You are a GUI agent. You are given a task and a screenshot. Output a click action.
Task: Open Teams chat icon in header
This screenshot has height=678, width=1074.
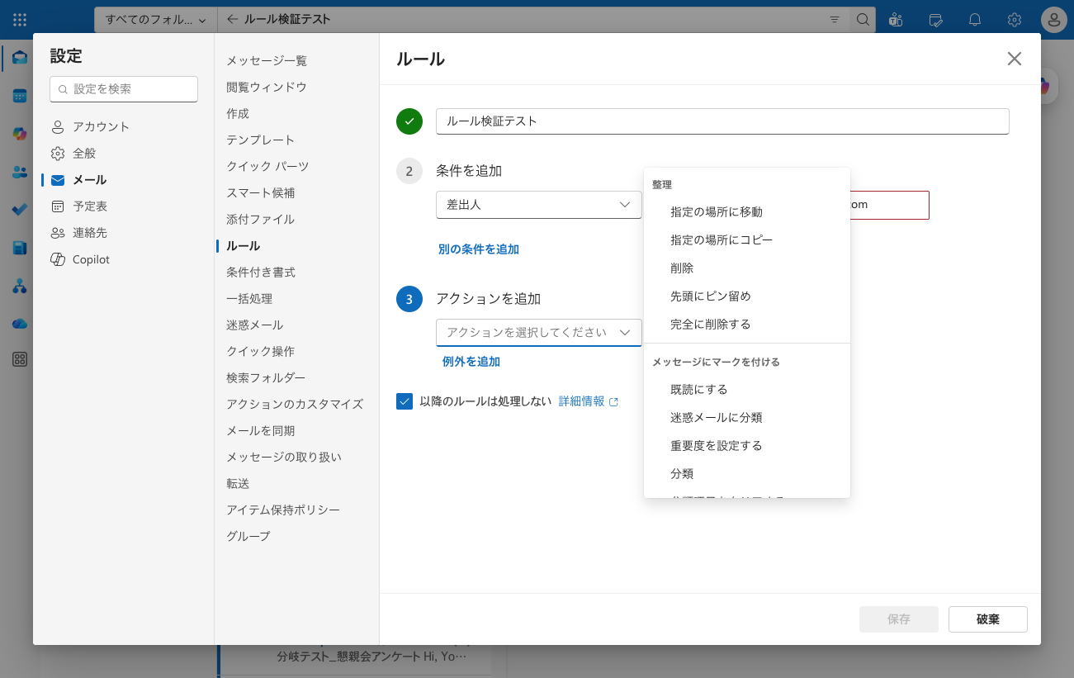click(x=896, y=20)
